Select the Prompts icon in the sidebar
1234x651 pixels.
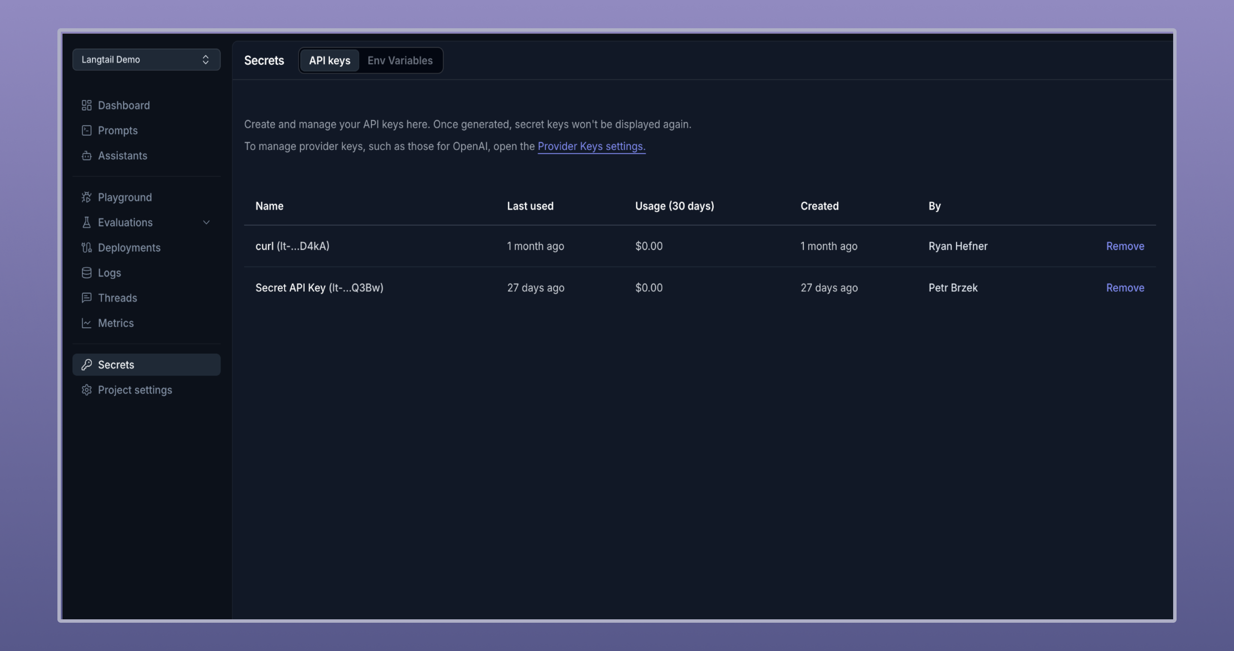point(87,130)
